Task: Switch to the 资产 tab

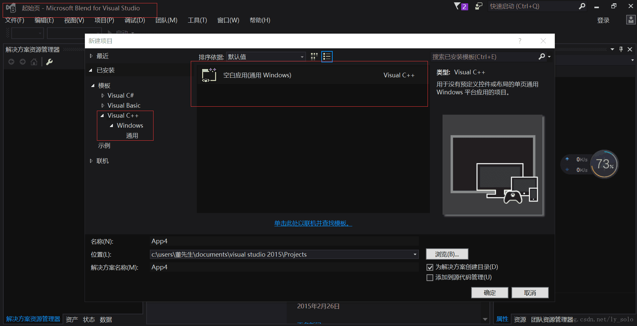Action: (72, 319)
